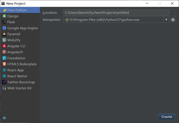Open the Interpreter path combo box

(116, 20)
